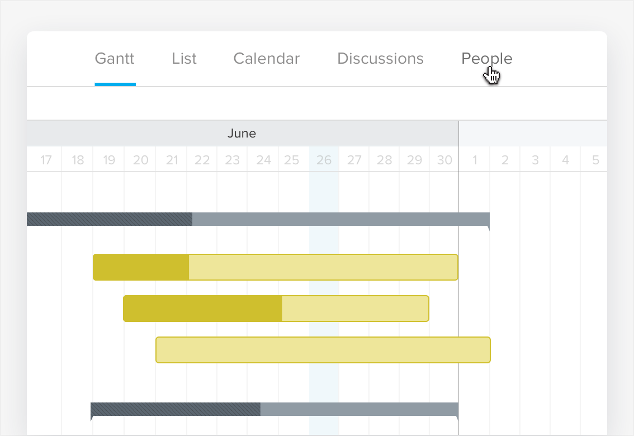This screenshot has height=436, width=634.
Task: Select the Gantt tab
Action: (x=115, y=58)
